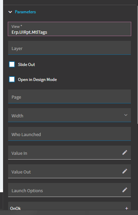Collapse the Parameters section chevron
Image resolution: width=138 pixels, height=215 pixels.
coord(10,12)
